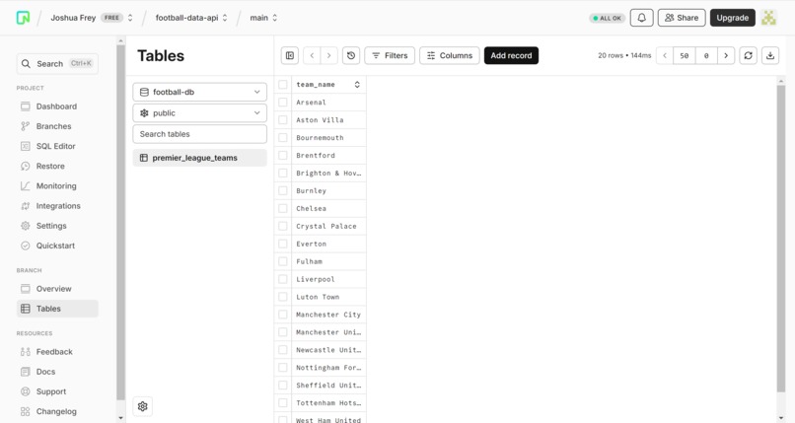The height and width of the screenshot is (423, 795).
Task: Select the premier_league_teams table
Action: coord(200,158)
